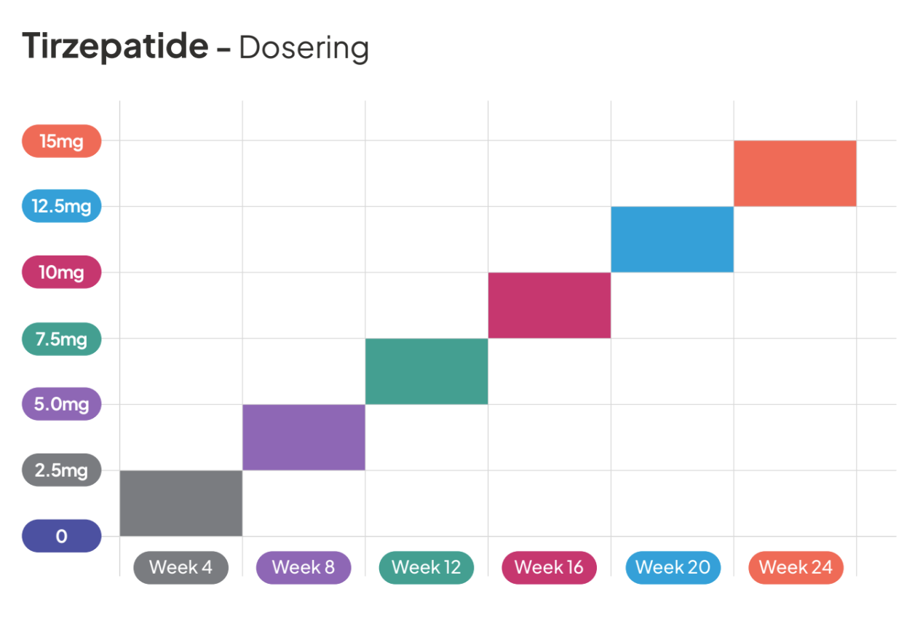Screen dimensions: 920x621
Task: Select the blue 12.5mg dose bar
Action: click(672, 239)
